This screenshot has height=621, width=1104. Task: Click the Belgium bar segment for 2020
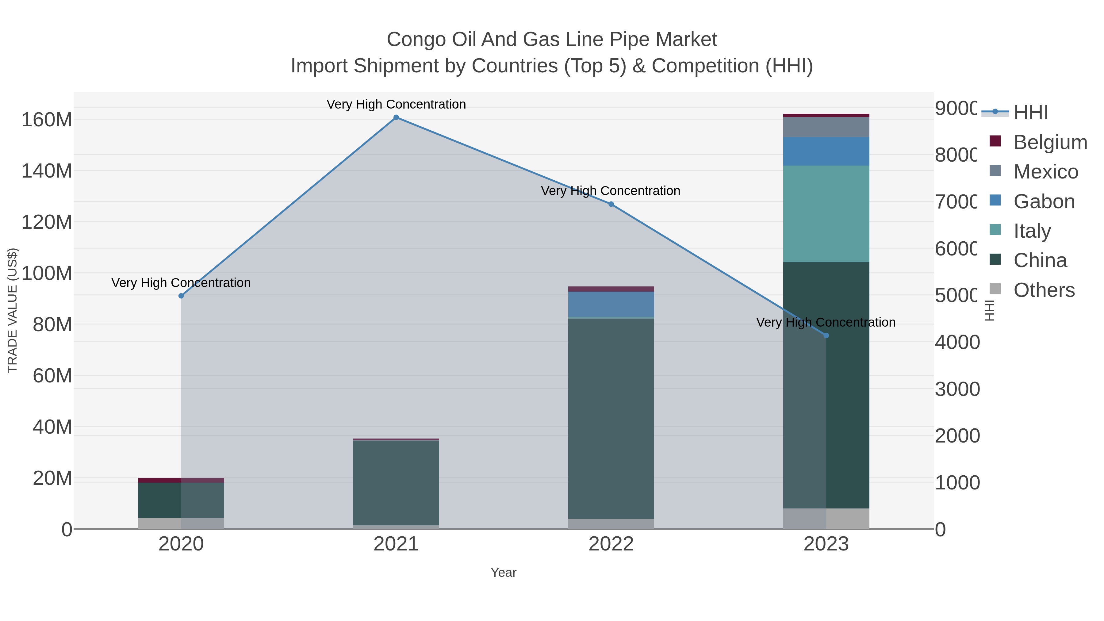tap(181, 481)
